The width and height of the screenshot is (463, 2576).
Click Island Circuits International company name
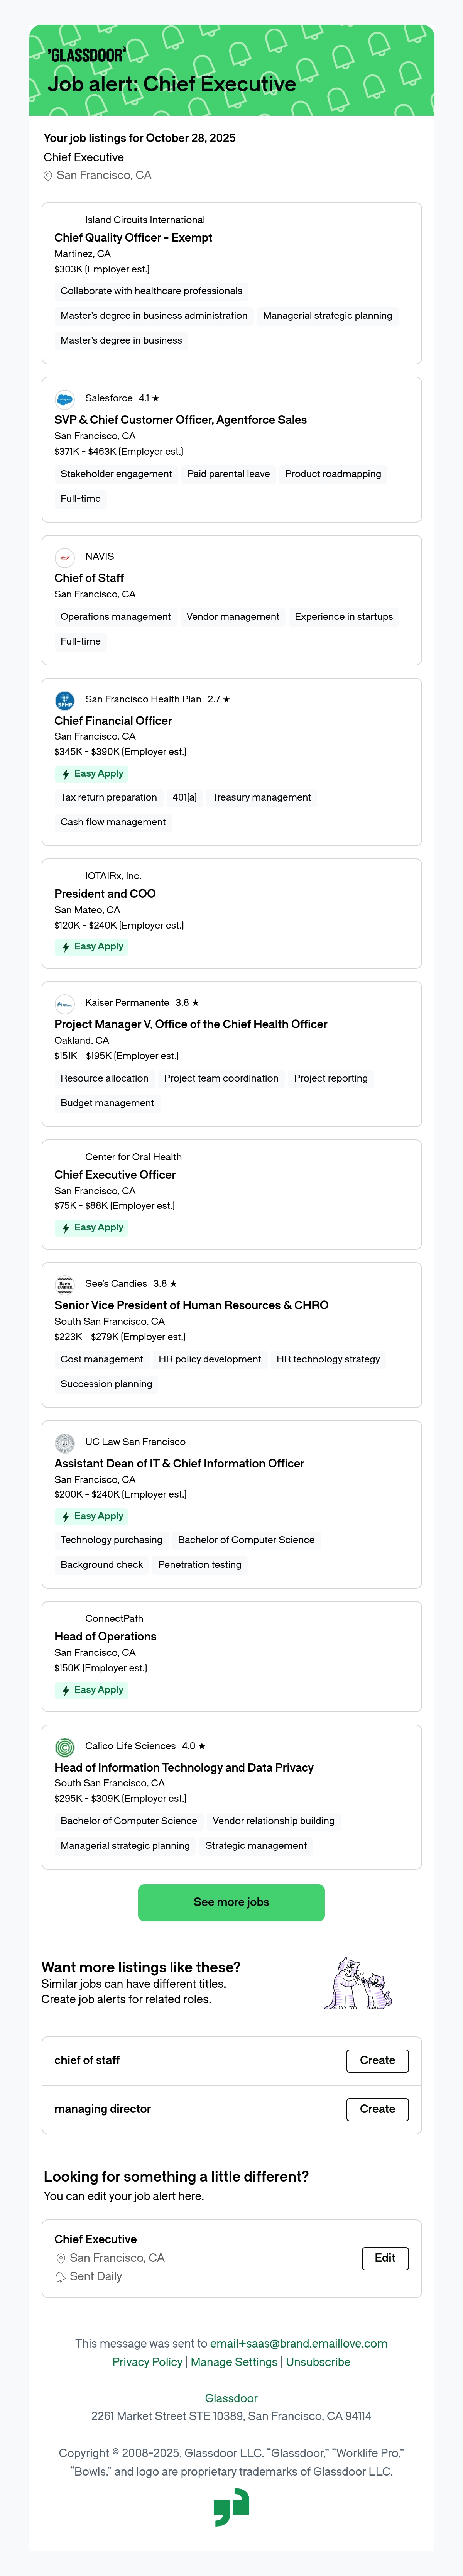pos(145,220)
